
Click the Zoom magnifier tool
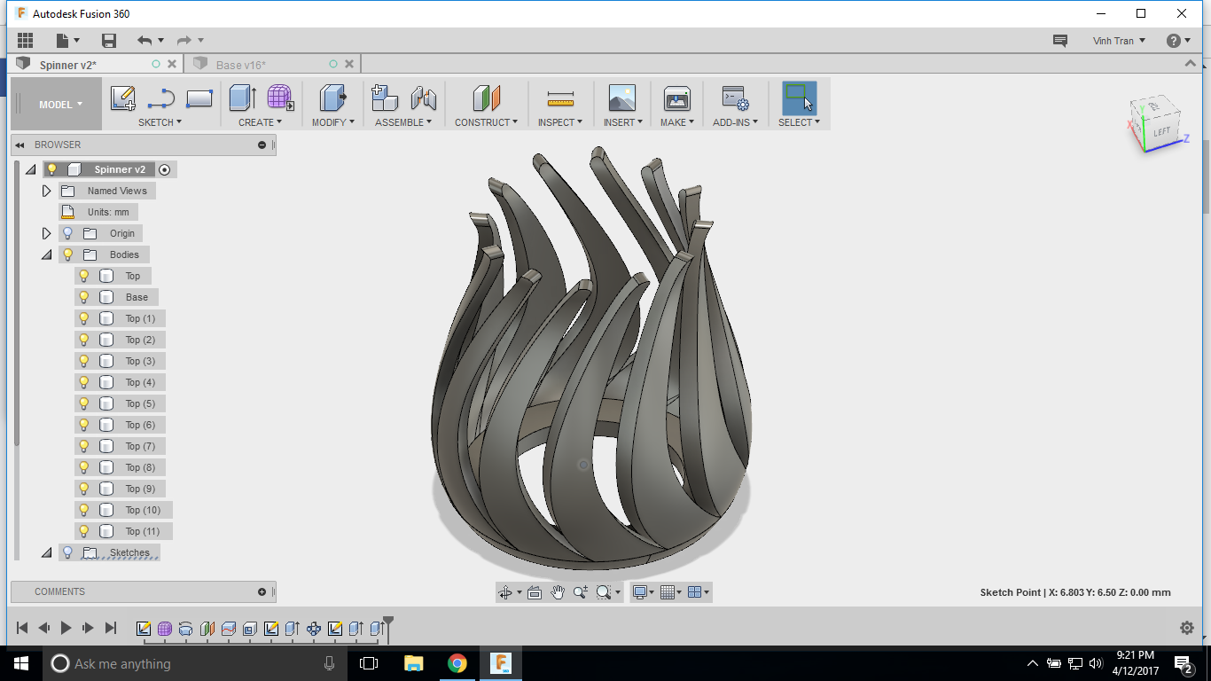point(581,592)
